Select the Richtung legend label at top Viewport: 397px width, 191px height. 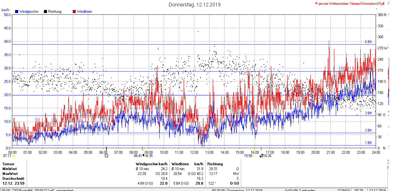(55, 12)
